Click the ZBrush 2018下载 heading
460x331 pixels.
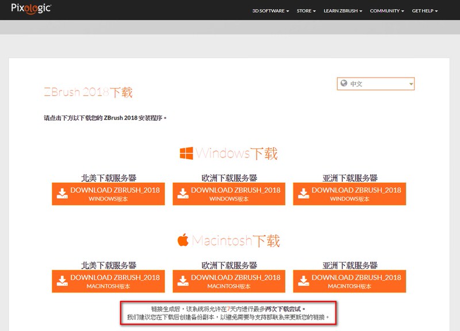(x=88, y=92)
